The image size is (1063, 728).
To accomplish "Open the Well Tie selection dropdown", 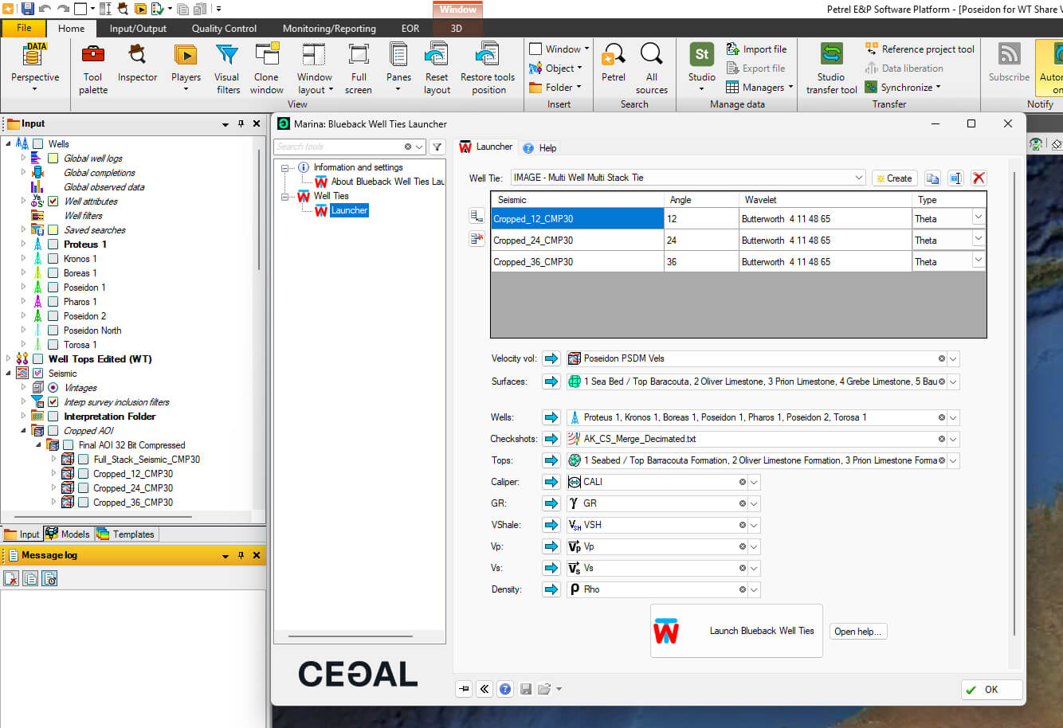I will point(858,178).
